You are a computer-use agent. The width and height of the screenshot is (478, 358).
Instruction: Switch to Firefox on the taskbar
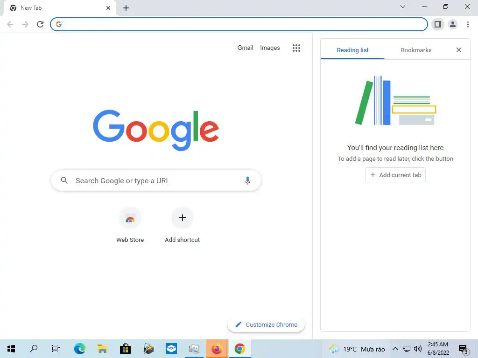tap(217, 349)
